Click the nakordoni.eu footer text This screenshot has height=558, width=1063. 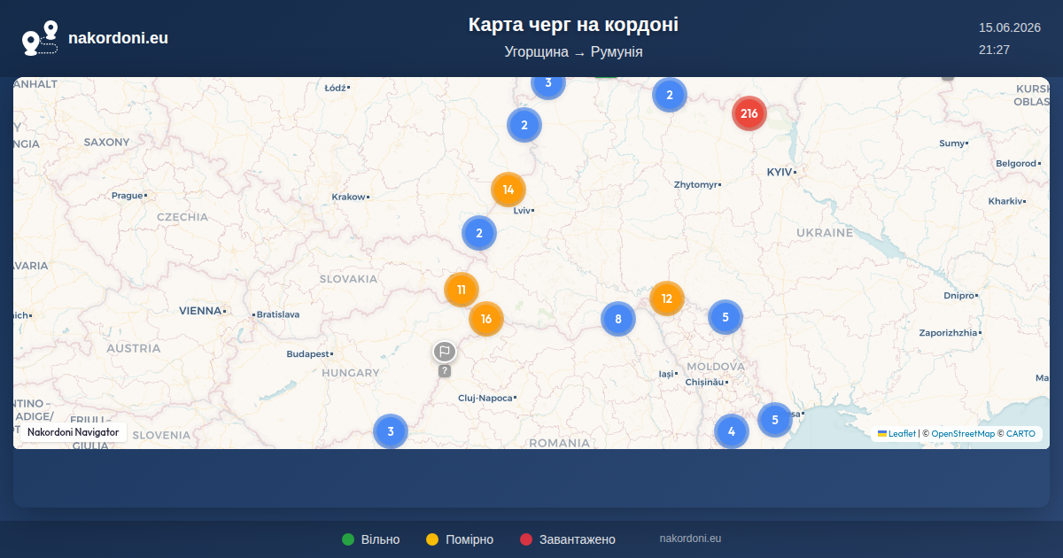691,539
